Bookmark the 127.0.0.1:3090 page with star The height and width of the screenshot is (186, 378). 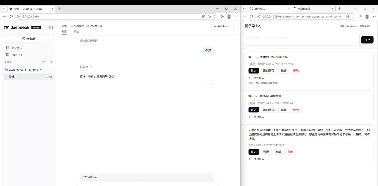point(215,16)
